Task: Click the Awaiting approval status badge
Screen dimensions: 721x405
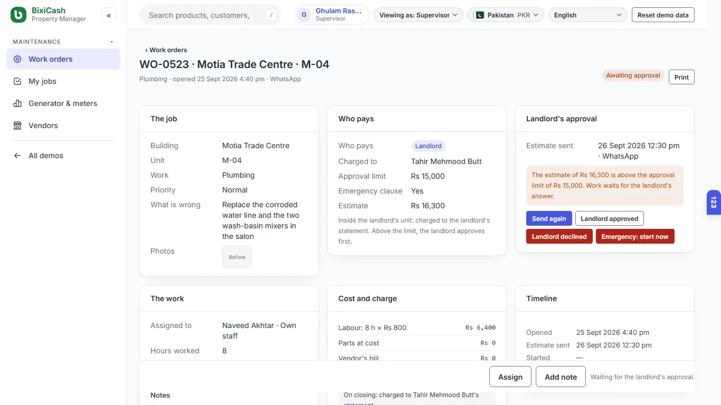Action: (633, 75)
